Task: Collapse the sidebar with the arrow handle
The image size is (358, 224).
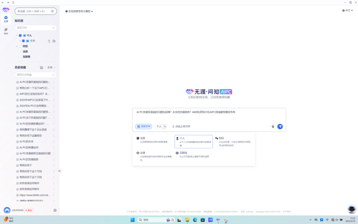Action: point(59,171)
